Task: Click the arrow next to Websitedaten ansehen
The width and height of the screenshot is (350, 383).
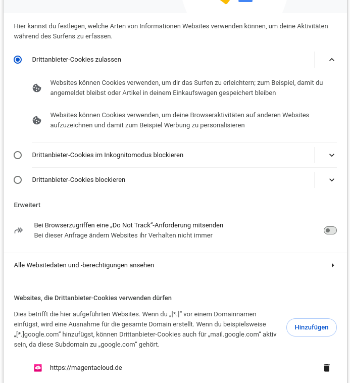Action: pos(332,265)
